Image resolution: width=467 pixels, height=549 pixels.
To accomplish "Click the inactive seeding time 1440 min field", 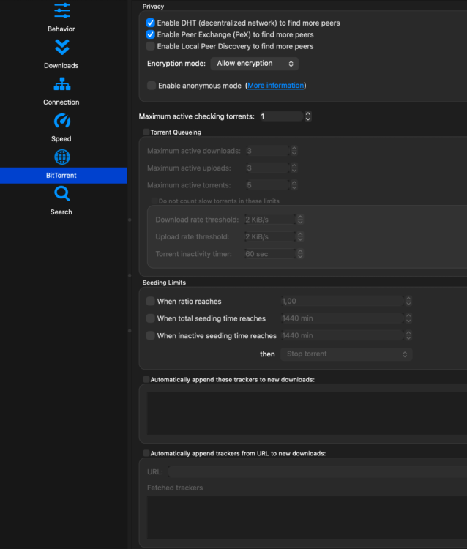I will click(342, 335).
